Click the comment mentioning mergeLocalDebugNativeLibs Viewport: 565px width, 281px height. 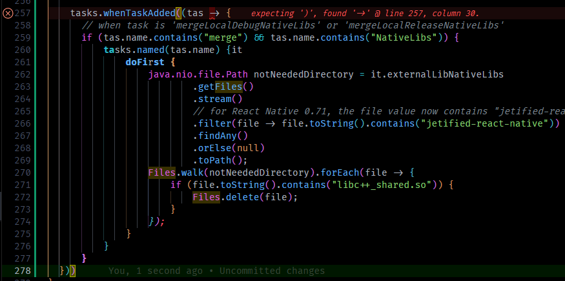(x=293, y=26)
